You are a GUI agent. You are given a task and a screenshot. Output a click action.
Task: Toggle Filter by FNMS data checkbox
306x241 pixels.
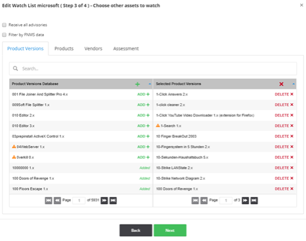pyautogui.click(x=4, y=35)
